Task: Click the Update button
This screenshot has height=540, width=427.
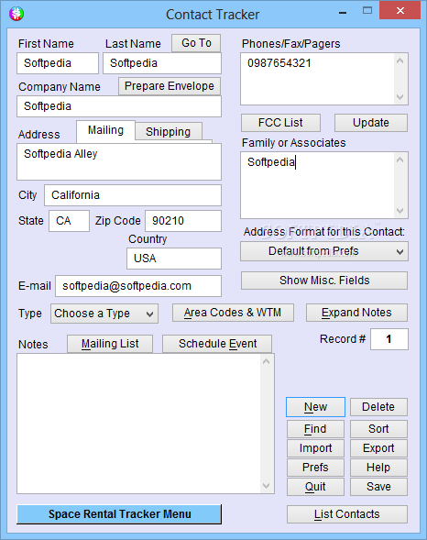Action: [371, 123]
